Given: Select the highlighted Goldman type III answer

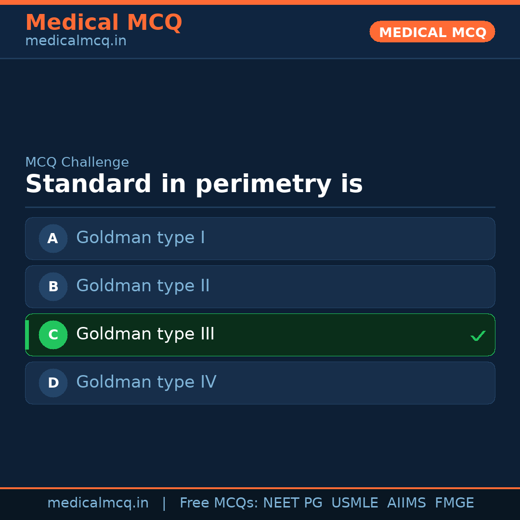Looking at the screenshot, I should pyautogui.click(x=260, y=335).
